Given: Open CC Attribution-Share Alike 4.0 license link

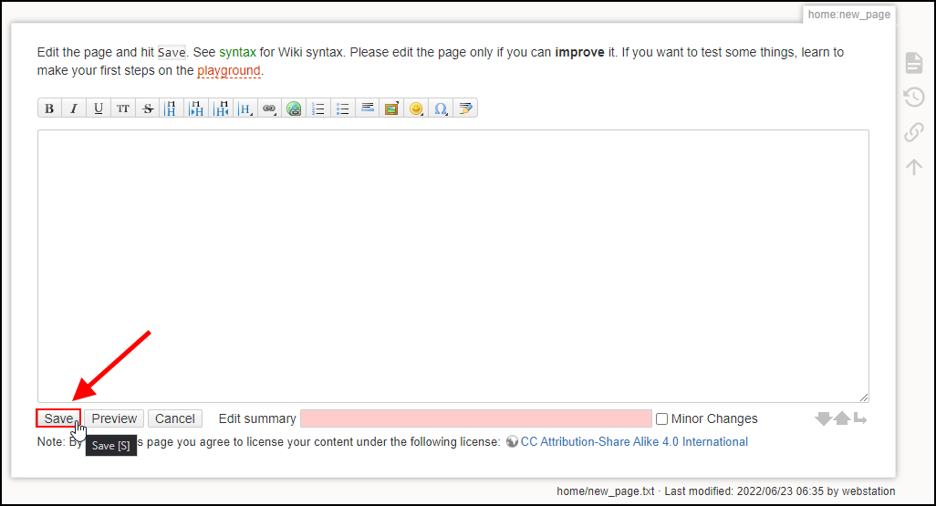Looking at the screenshot, I should 634,441.
